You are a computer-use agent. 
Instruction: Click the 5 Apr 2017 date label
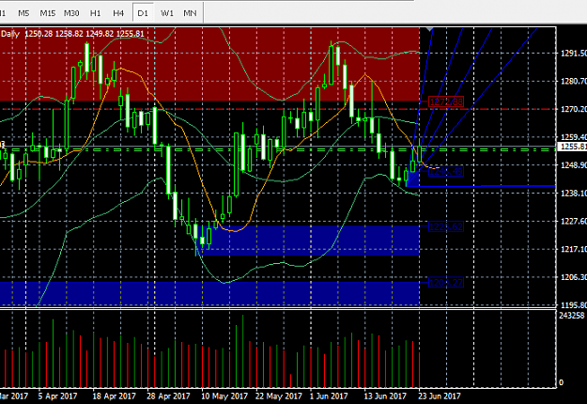[57, 396]
